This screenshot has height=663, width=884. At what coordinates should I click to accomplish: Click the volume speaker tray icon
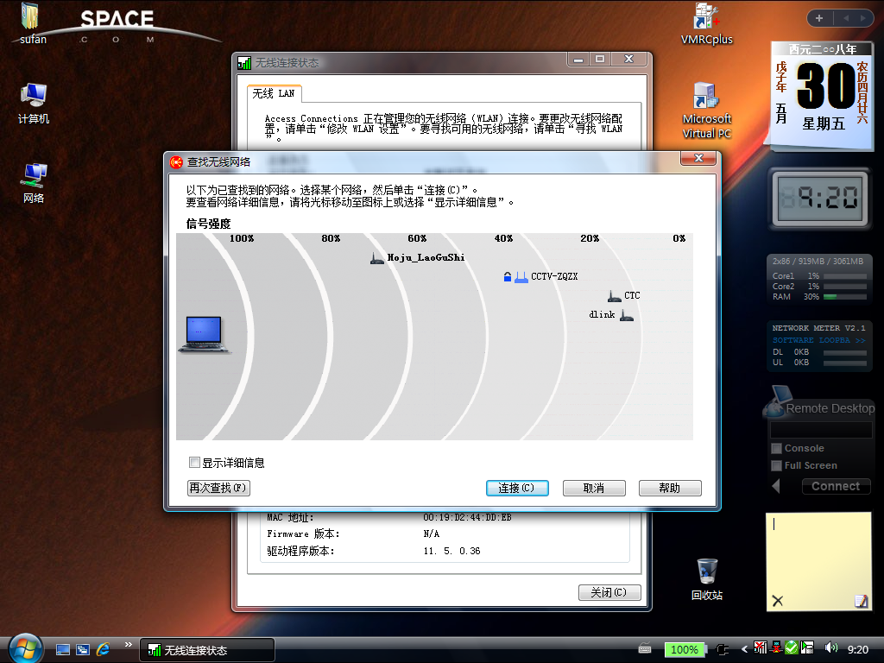tap(830, 648)
